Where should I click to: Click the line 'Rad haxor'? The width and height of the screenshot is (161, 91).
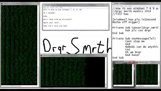[x=133, y=55]
